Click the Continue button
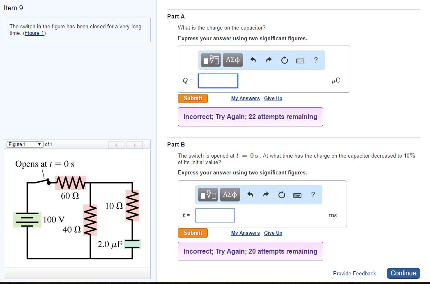The image size is (430, 284). [x=403, y=273]
